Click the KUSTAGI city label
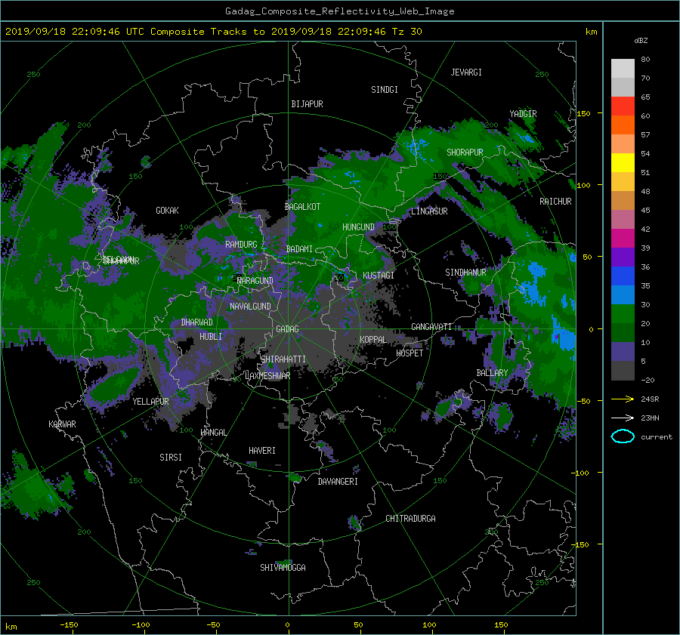 point(379,276)
